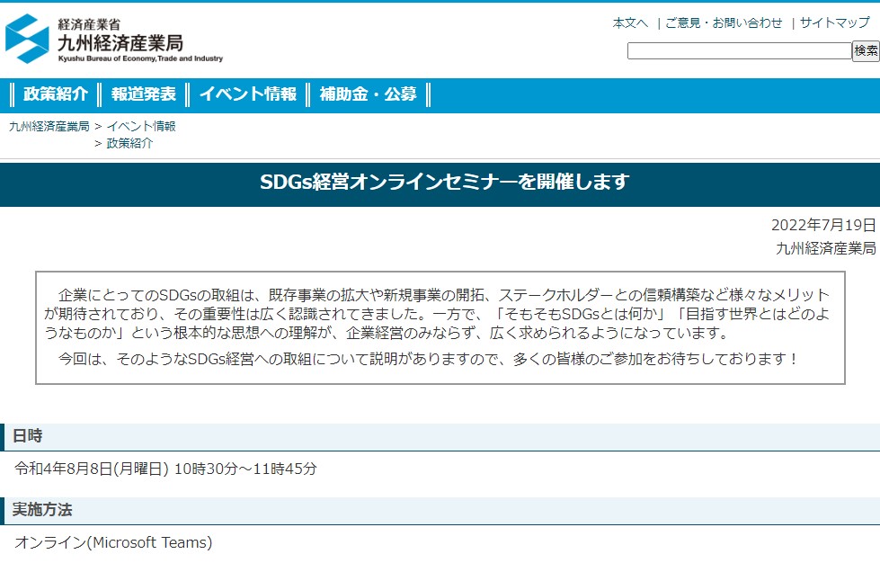Click the blue Kyushu Bureau logo icon
This screenshot has width=880, height=563.
click(28, 39)
